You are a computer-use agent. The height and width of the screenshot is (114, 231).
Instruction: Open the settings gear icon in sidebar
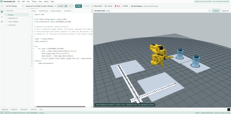pyautogui.click(x=2, y=22)
